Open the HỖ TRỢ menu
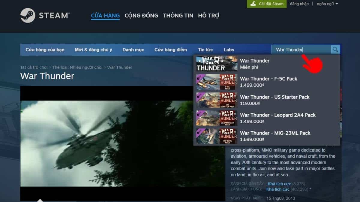This screenshot has height=202, width=360. pyautogui.click(x=208, y=16)
